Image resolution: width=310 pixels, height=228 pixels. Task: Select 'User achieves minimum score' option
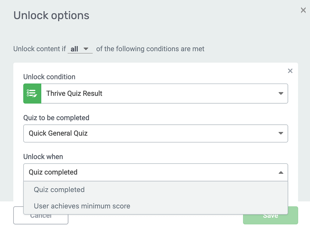click(x=82, y=206)
